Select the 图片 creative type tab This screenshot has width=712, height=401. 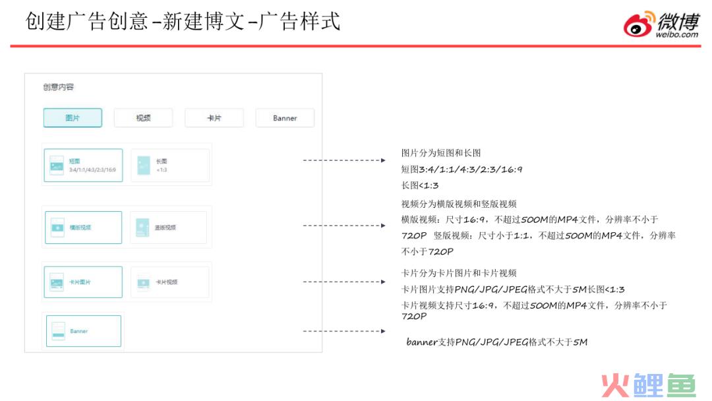click(x=73, y=118)
